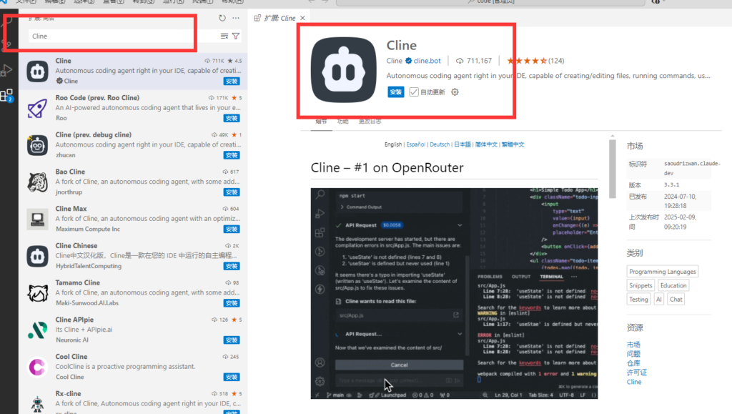The image size is (732, 414).
Task: Open the 简体中文 readme link
Action: coord(486,144)
